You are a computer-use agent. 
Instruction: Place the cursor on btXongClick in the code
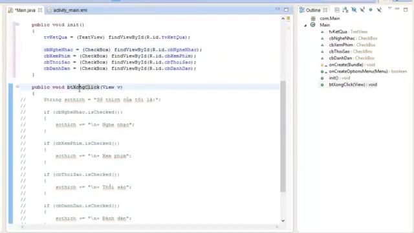click(x=83, y=87)
